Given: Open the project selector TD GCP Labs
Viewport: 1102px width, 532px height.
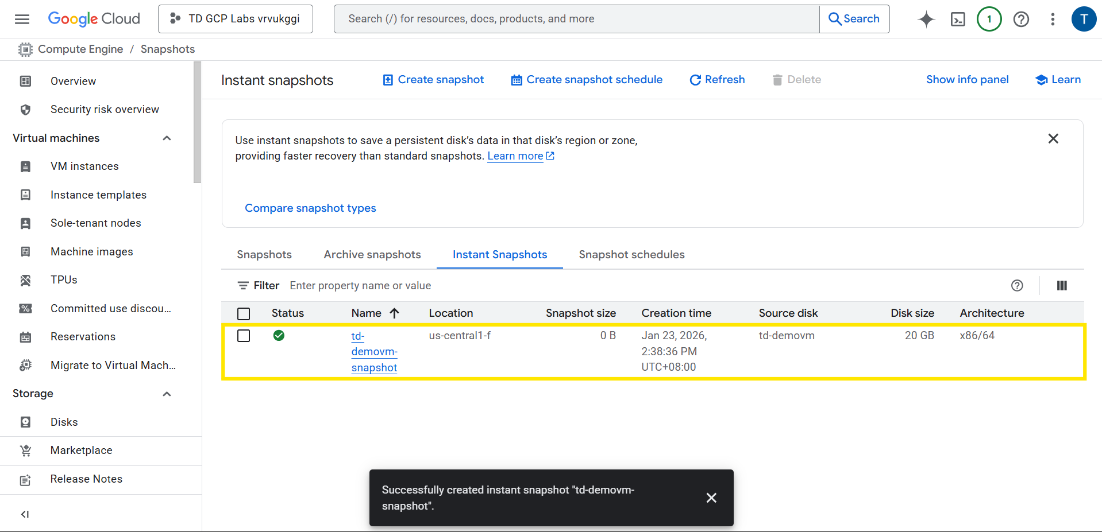Looking at the screenshot, I should [236, 19].
